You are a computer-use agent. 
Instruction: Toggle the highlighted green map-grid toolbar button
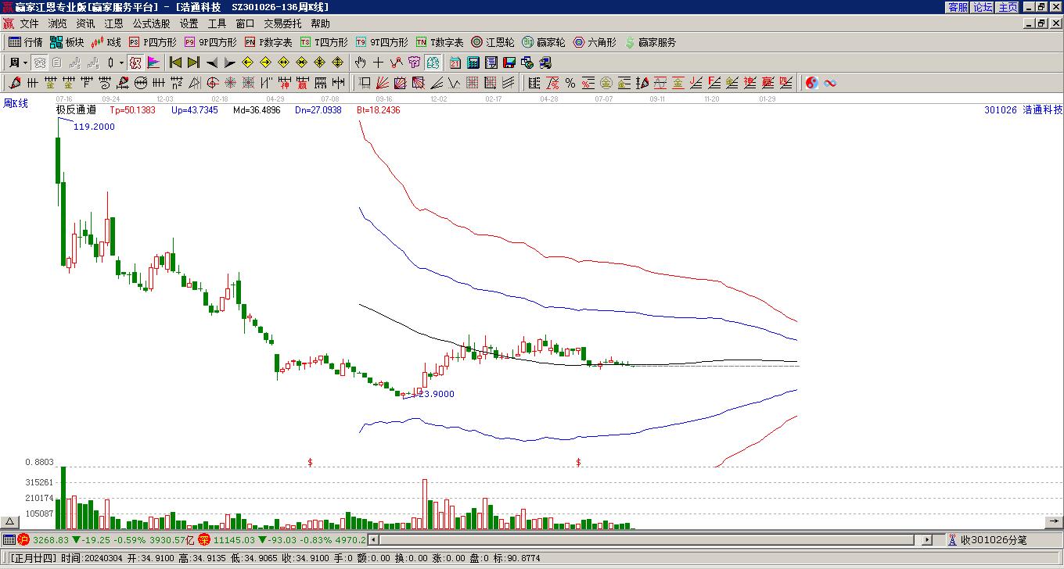pos(432,63)
